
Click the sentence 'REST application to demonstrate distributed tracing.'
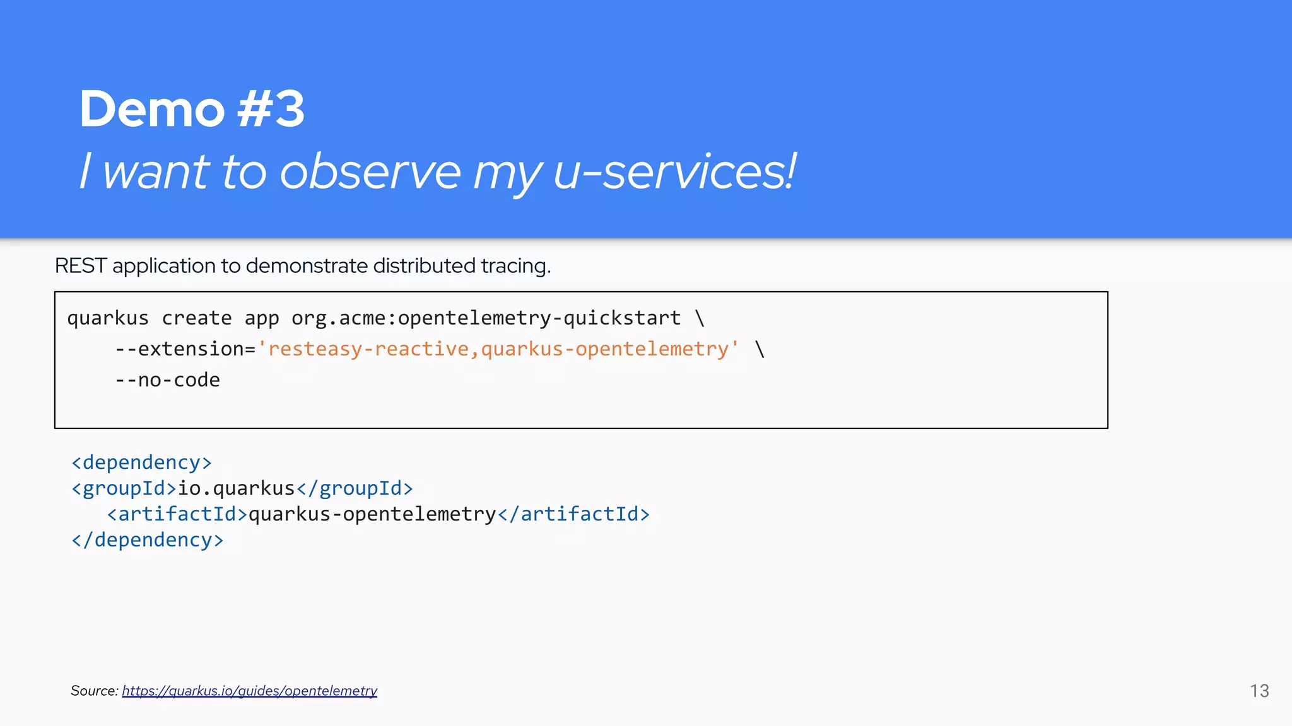coord(303,266)
